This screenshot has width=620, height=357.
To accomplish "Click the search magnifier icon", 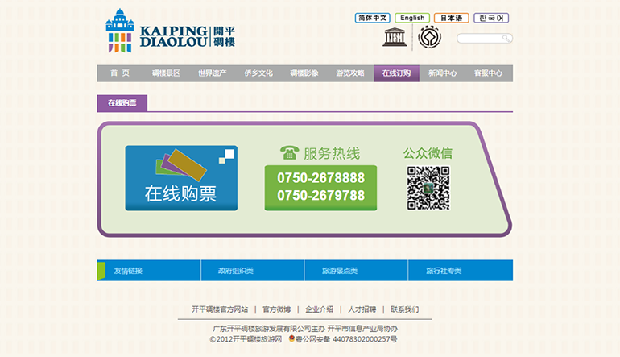I will pos(506,38).
